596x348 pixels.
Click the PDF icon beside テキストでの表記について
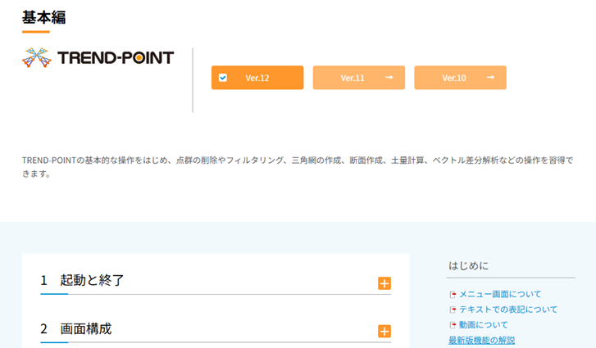452,310
